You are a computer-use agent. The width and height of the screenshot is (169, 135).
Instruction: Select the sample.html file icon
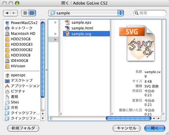[67, 28]
